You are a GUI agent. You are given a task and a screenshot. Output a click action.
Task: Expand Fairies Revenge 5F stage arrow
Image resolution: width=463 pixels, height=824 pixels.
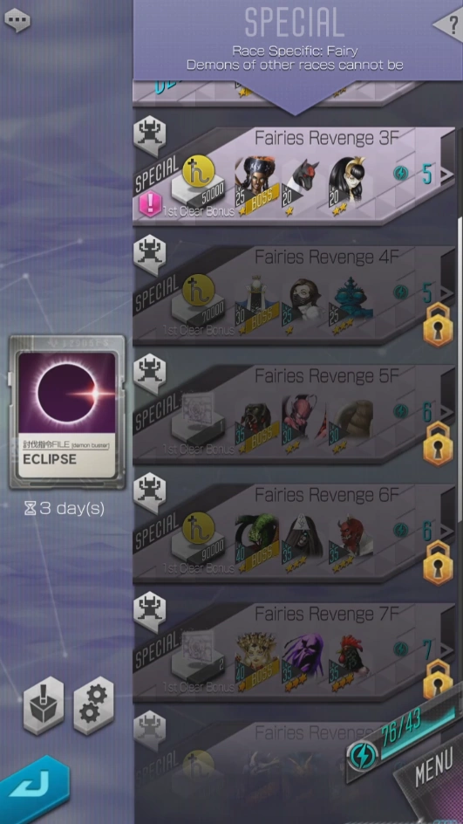pos(446,411)
